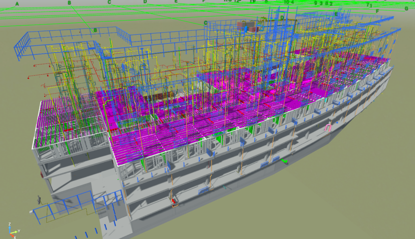Screen dimensions: 415x239
Task: Select the pink rooftop mechanical equipment
Action: click(248, 27)
